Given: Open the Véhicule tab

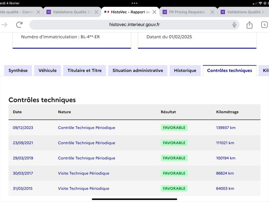Looking at the screenshot, I should [x=47, y=71].
